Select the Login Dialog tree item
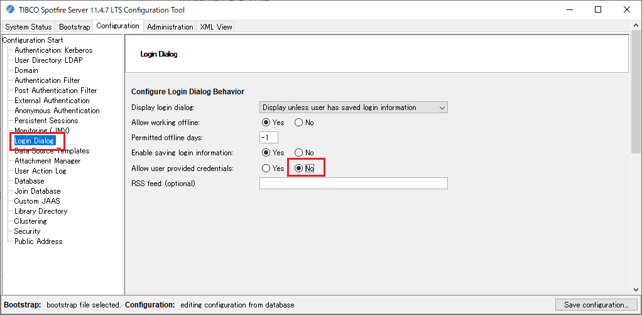The image size is (642, 315). coord(34,141)
